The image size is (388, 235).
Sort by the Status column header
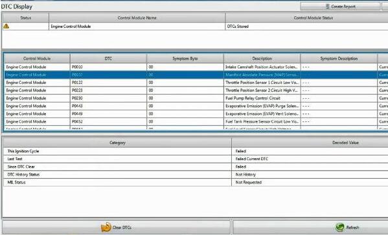(x=26, y=18)
